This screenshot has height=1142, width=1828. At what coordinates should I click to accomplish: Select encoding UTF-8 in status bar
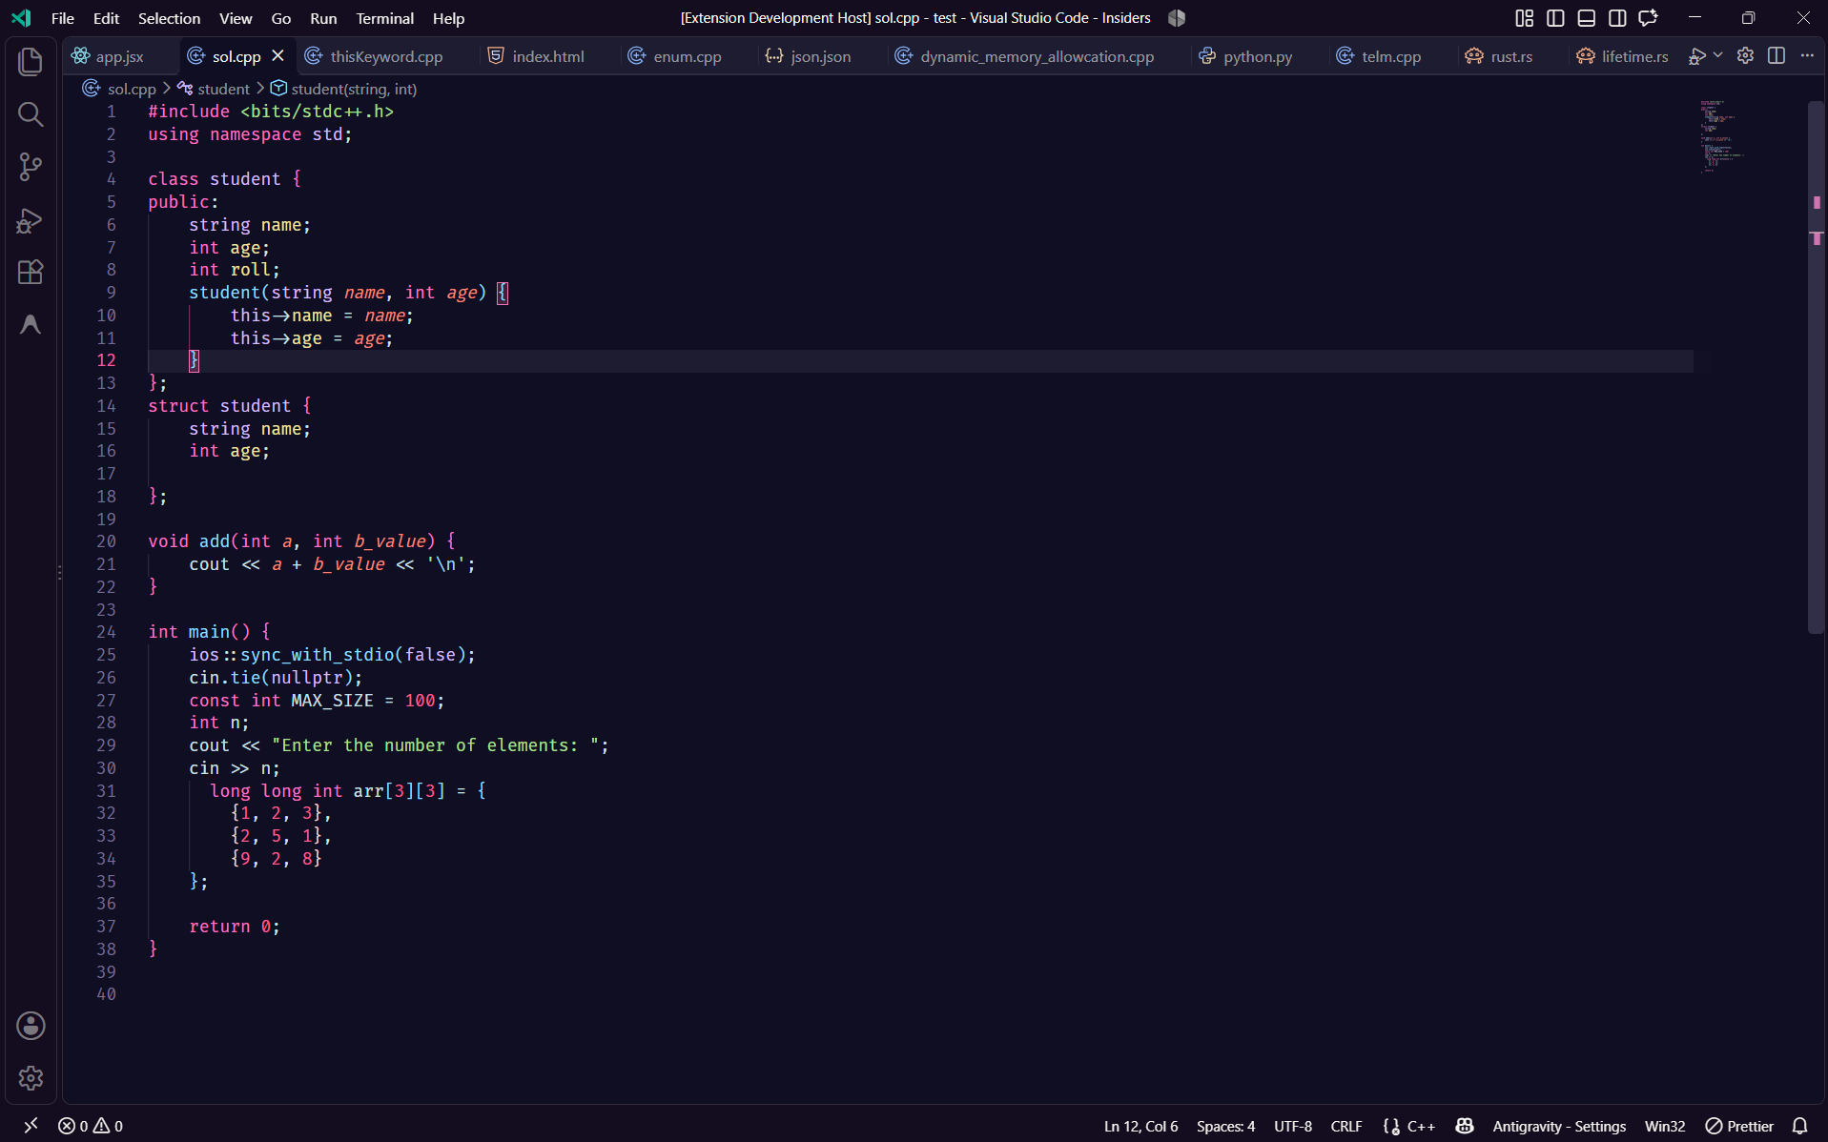(x=1293, y=1126)
